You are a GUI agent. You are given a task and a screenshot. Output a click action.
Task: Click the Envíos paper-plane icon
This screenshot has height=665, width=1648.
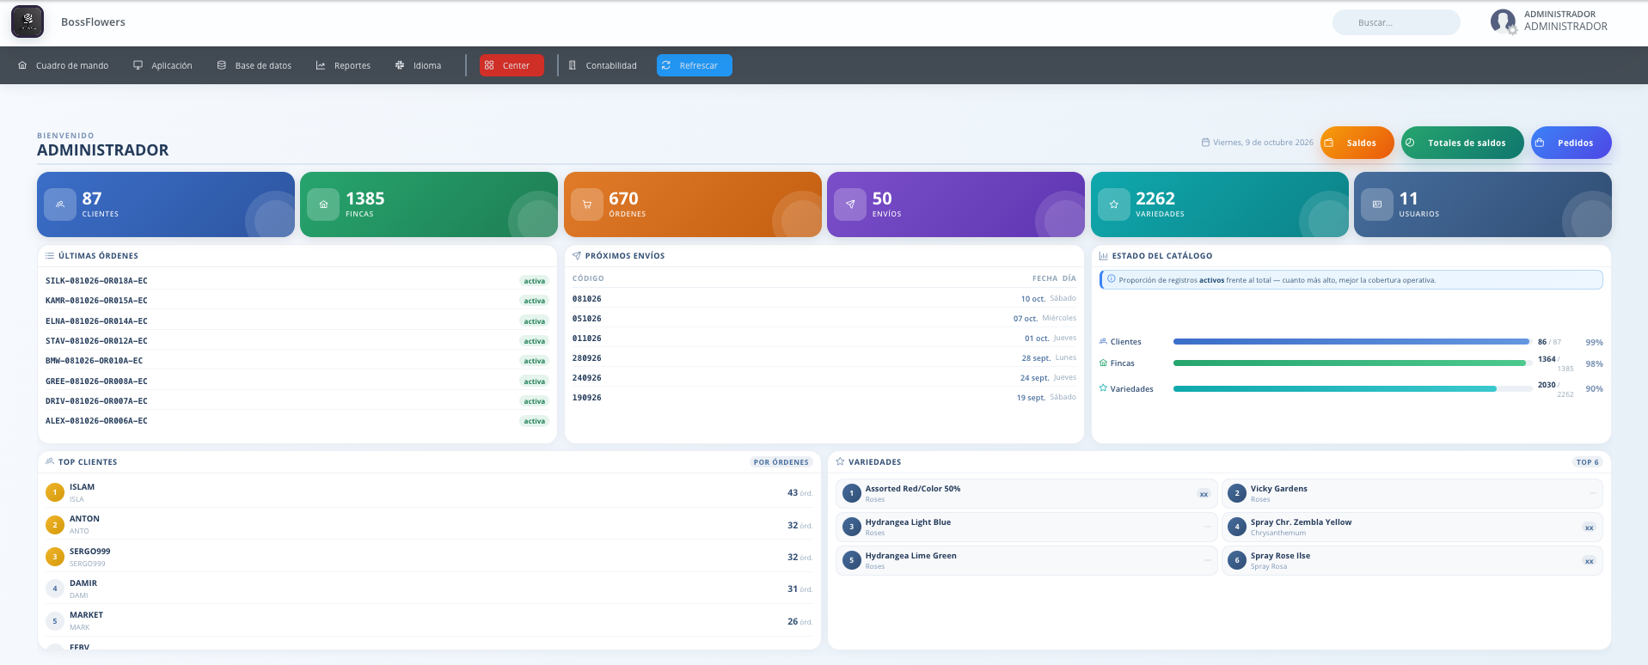point(850,204)
